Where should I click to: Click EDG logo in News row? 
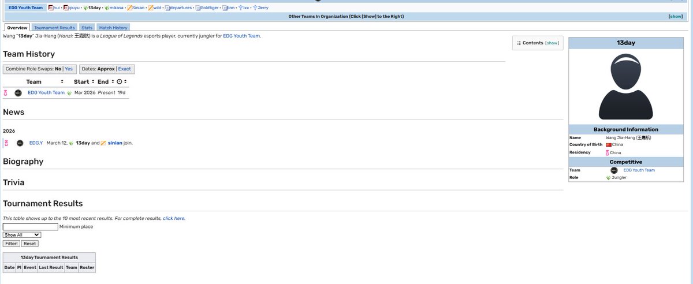click(x=20, y=143)
